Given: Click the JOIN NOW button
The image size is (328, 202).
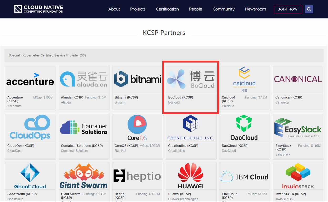Looking at the screenshot, I should [288, 9].
